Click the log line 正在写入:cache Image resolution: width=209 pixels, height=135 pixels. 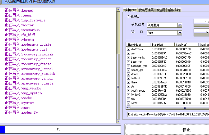click(18, 98)
